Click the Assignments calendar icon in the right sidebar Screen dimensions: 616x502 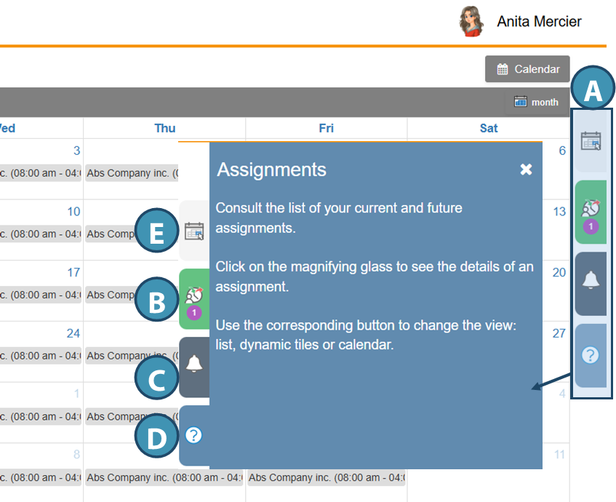591,141
